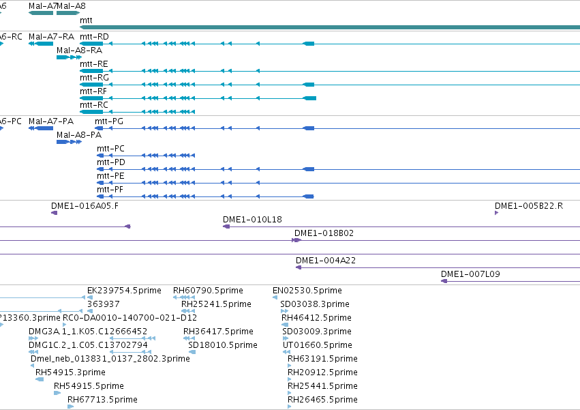Screen dimensions: 580x410
Task: Click the Mal-A8 gene arrow glyph
Action: (68, 13)
